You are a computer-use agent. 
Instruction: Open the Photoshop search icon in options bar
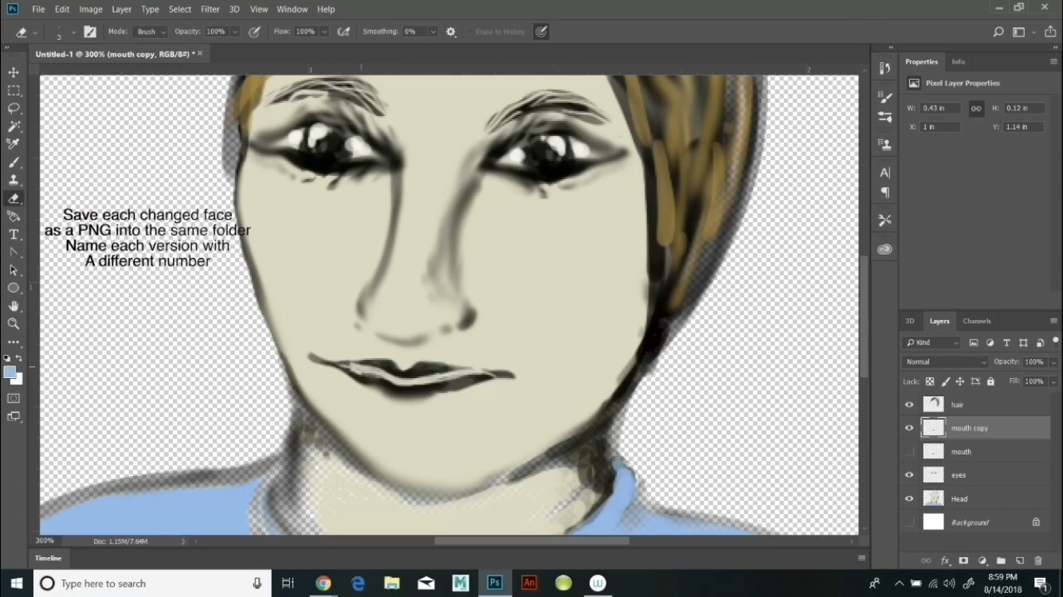[998, 32]
